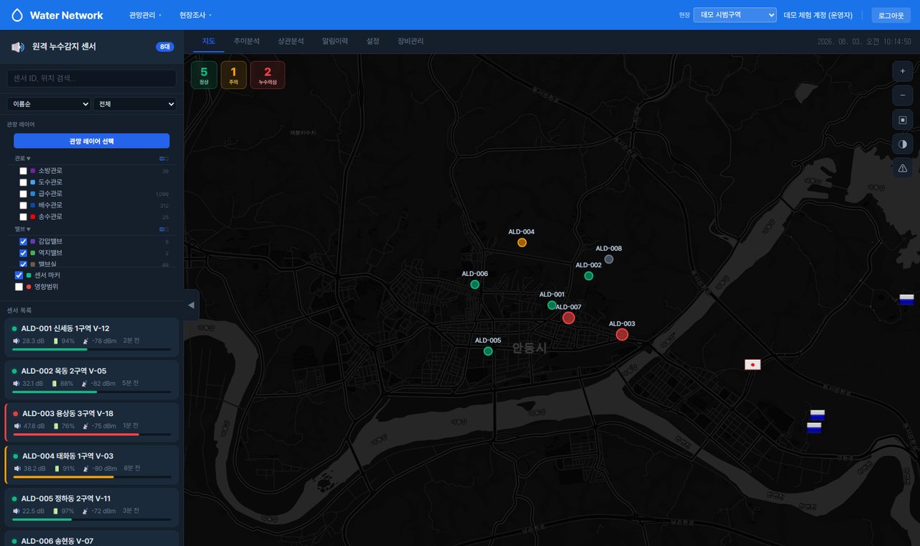
Task: Switch to the 설정 tab
Action: coord(373,41)
